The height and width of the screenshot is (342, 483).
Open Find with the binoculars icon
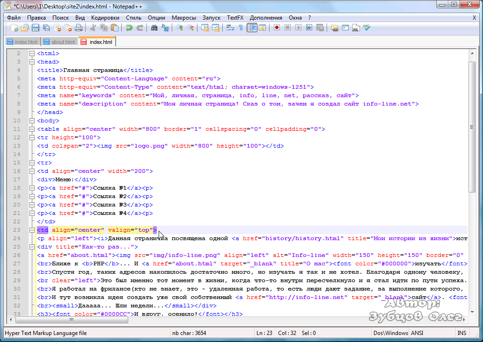pos(154,28)
